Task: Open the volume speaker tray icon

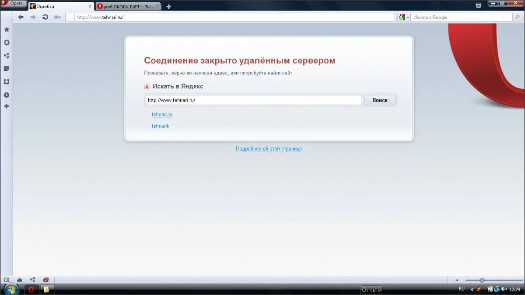Action: [x=504, y=289]
